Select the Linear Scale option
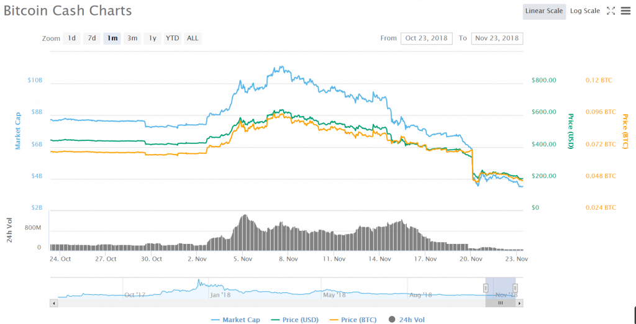This screenshot has height=324, width=636. [543, 11]
